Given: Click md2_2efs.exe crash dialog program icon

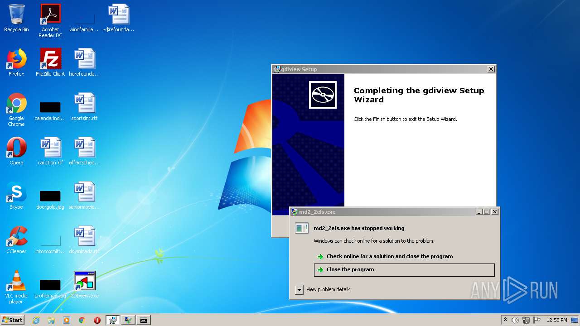Looking at the screenshot, I should pos(302,228).
